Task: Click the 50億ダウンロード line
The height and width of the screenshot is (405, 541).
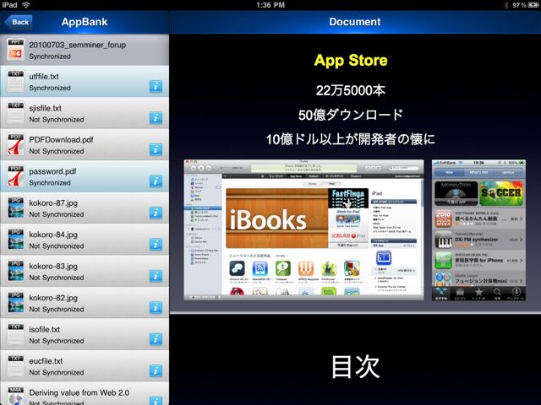Action: [351, 115]
